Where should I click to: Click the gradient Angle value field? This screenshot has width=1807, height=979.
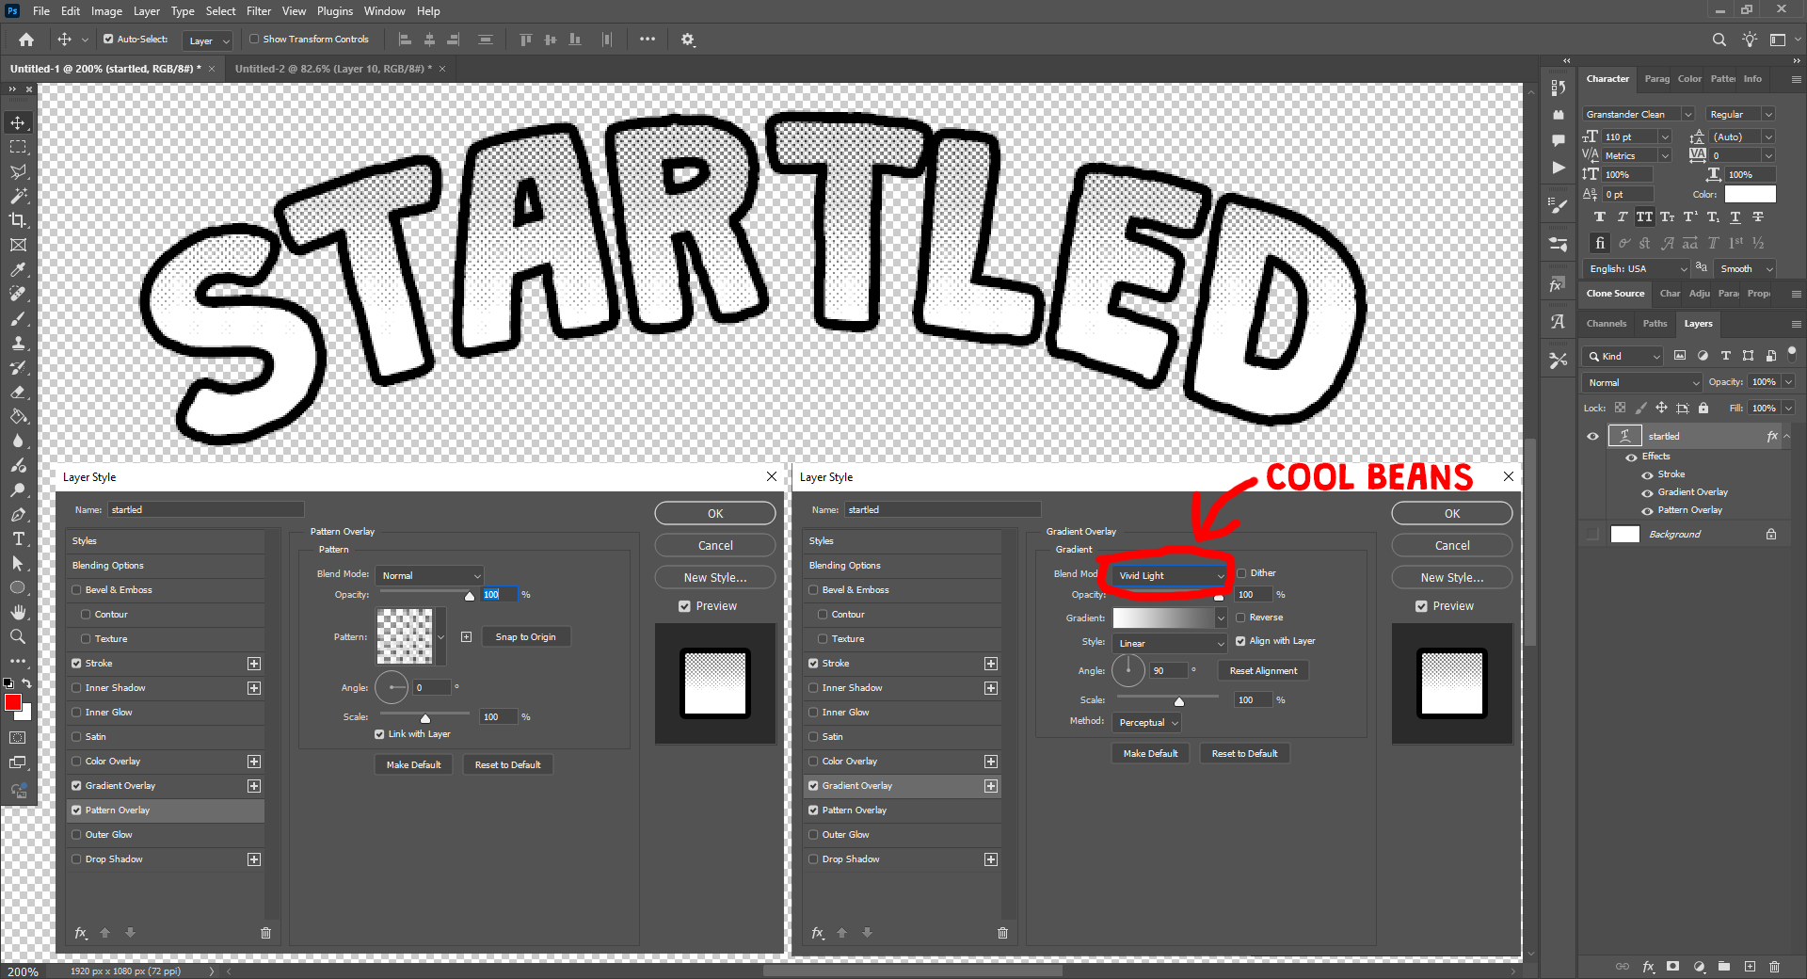pos(1168,671)
